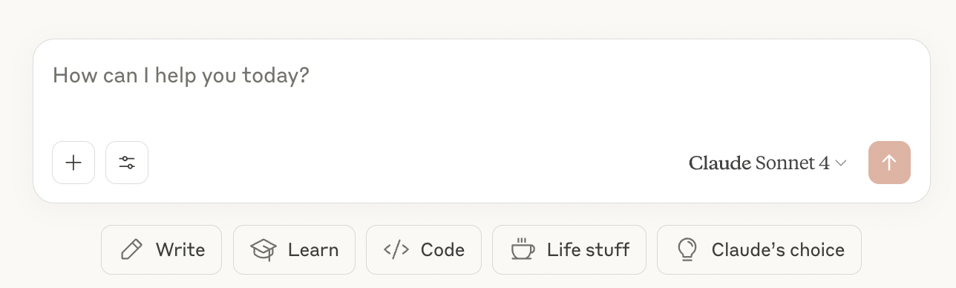This screenshot has width=956, height=288.
Task: Expand the chevron beside Sonnet 4
Action: pyautogui.click(x=841, y=163)
